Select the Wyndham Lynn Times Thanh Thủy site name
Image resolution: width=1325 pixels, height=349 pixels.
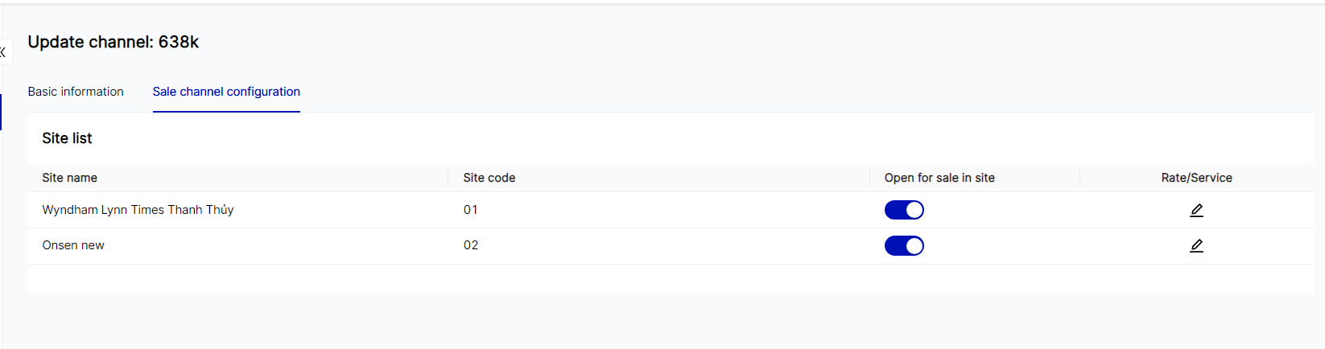pos(138,210)
